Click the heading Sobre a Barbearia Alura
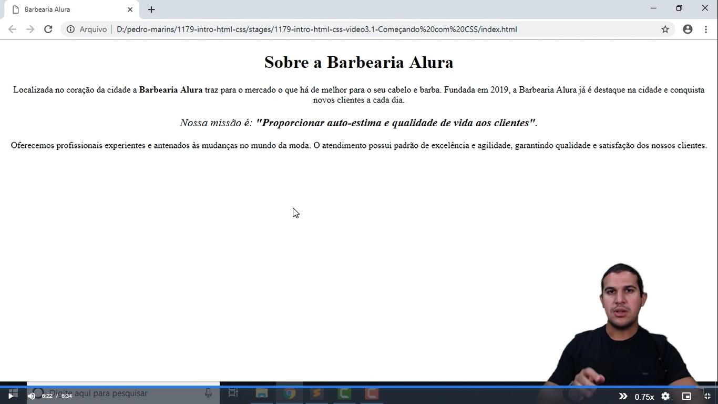718x404 pixels. click(359, 62)
